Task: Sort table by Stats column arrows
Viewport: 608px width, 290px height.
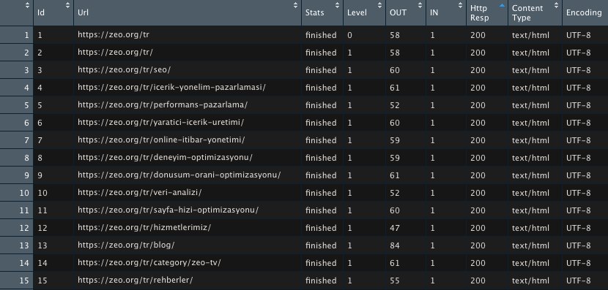Action: pos(338,5)
